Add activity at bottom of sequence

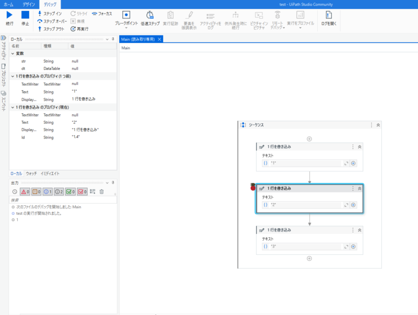click(x=309, y=259)
